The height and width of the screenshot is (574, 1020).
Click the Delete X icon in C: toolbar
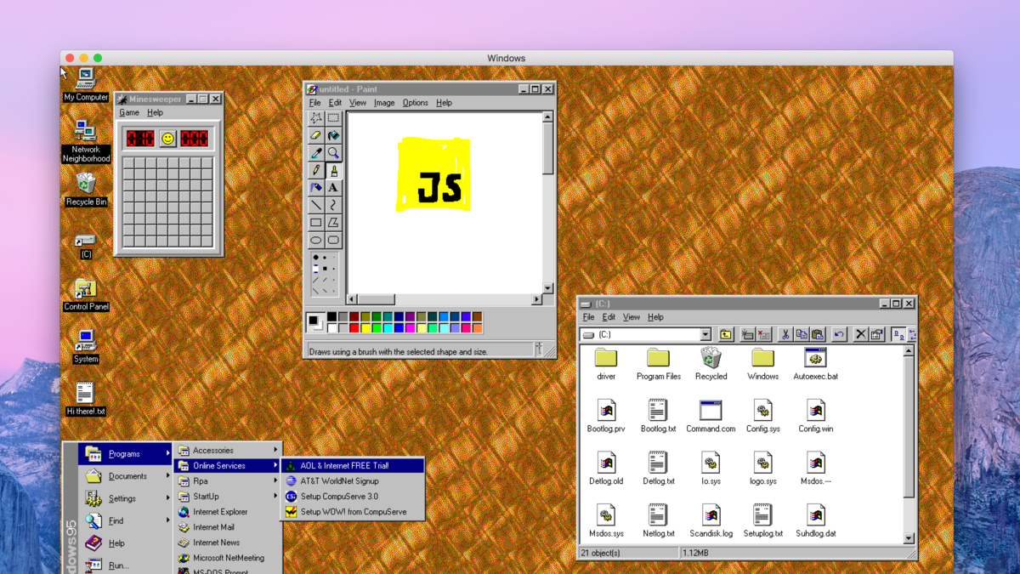click(x=860, y=335)
